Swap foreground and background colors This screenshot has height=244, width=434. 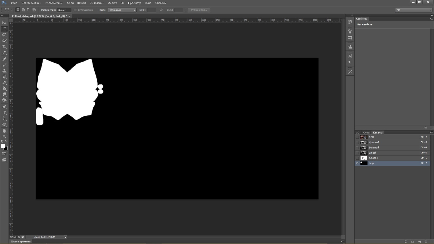point(6,141)
